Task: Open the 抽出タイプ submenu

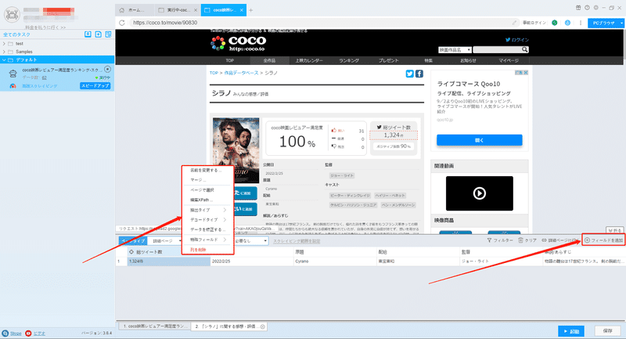Action: coord(207,210)
